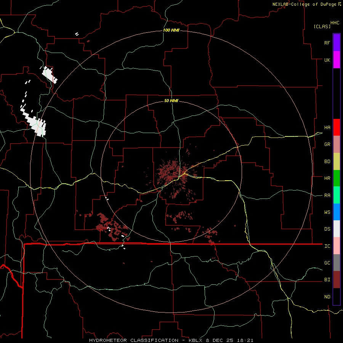Select the GC legend label
The height and width of the screenshot is (343, 343).
(327, 263)
